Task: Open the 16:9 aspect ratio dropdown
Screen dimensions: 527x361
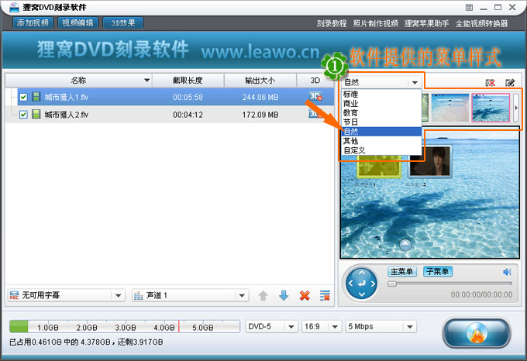Action: coord(322,327)
